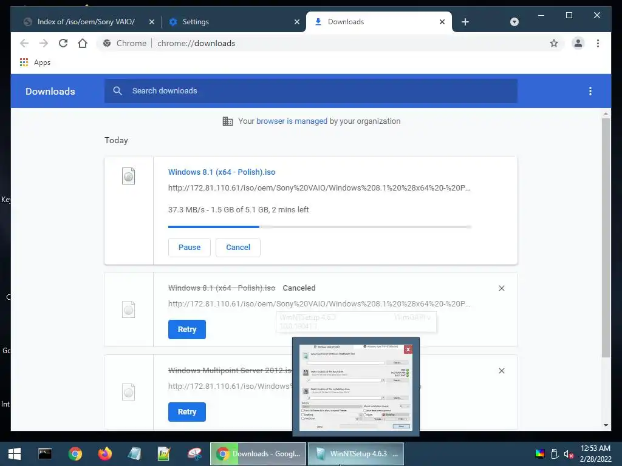Open the Downloads page more actions menu
The image size is (622, 466).
point(590,91)
